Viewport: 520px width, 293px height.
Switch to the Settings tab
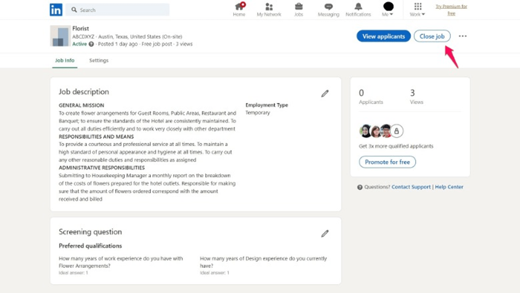[99, 60]
